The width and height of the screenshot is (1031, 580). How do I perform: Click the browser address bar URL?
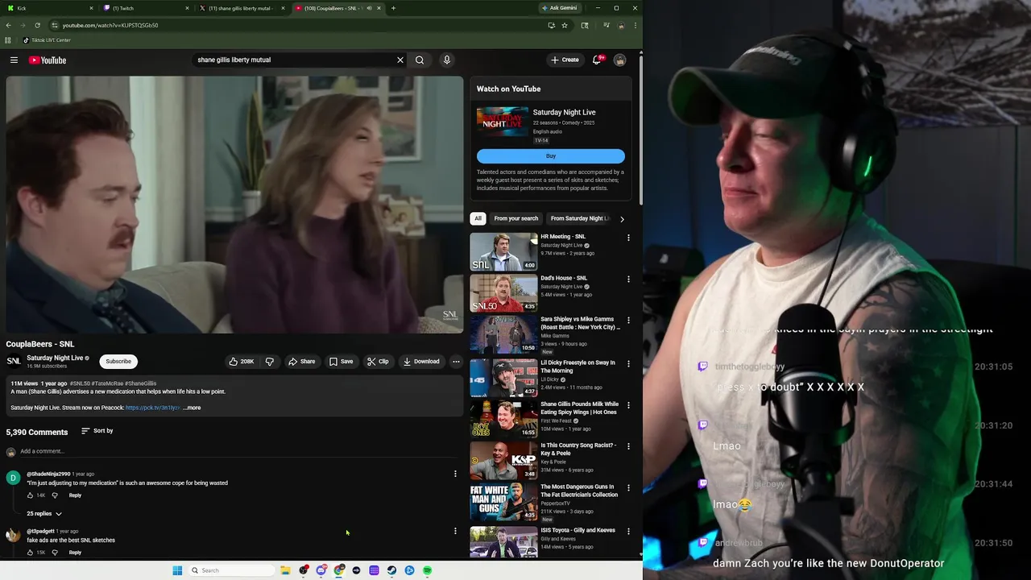[x=110, y=25]
